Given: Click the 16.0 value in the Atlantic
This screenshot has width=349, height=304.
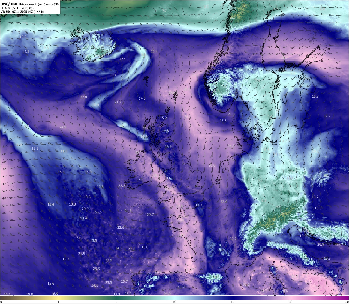Looking at the screenshot, I should (x=88, y=172).
